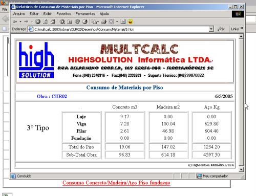
Task: Click the steel sub-total 4597.30
Action: (x=211, y=155)
